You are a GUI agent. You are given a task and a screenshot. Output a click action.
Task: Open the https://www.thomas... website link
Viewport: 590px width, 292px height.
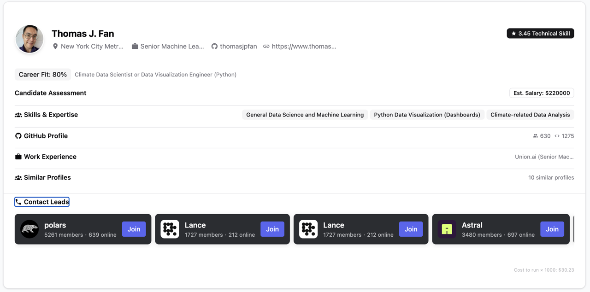pyautogui.click(x=304, y=47)
